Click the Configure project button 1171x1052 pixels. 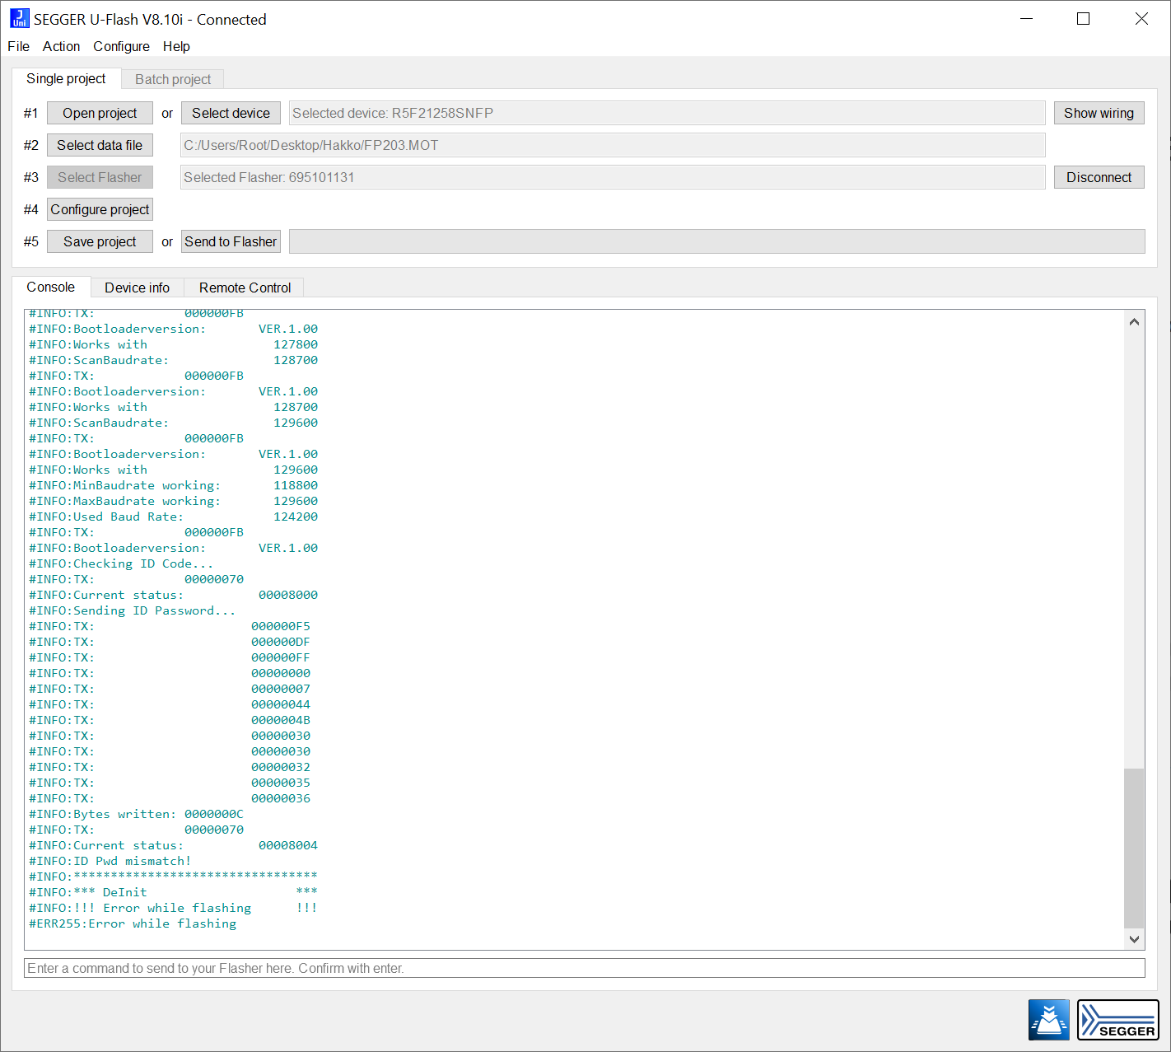(x=100, y=209)
